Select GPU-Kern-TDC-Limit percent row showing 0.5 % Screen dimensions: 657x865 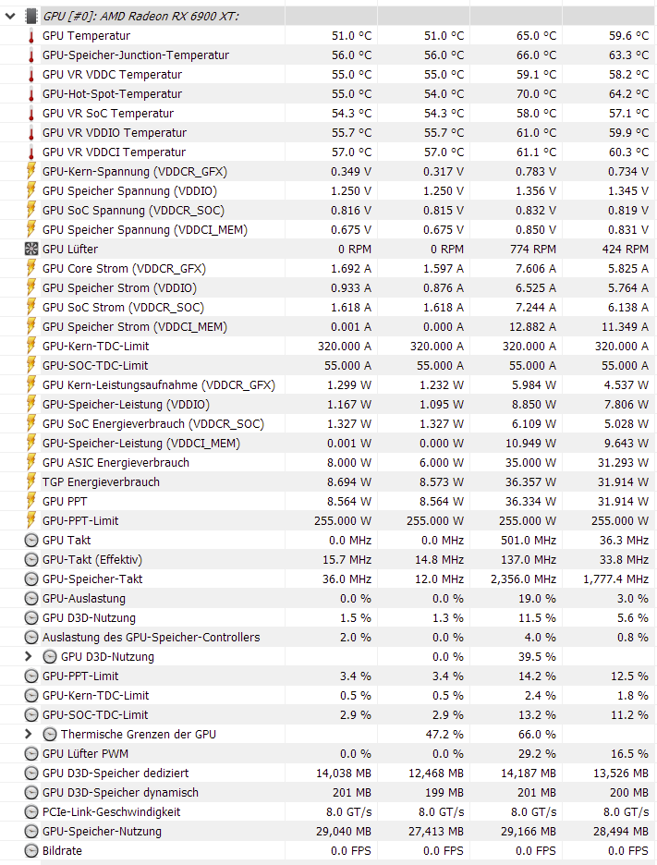pos(95,695)
